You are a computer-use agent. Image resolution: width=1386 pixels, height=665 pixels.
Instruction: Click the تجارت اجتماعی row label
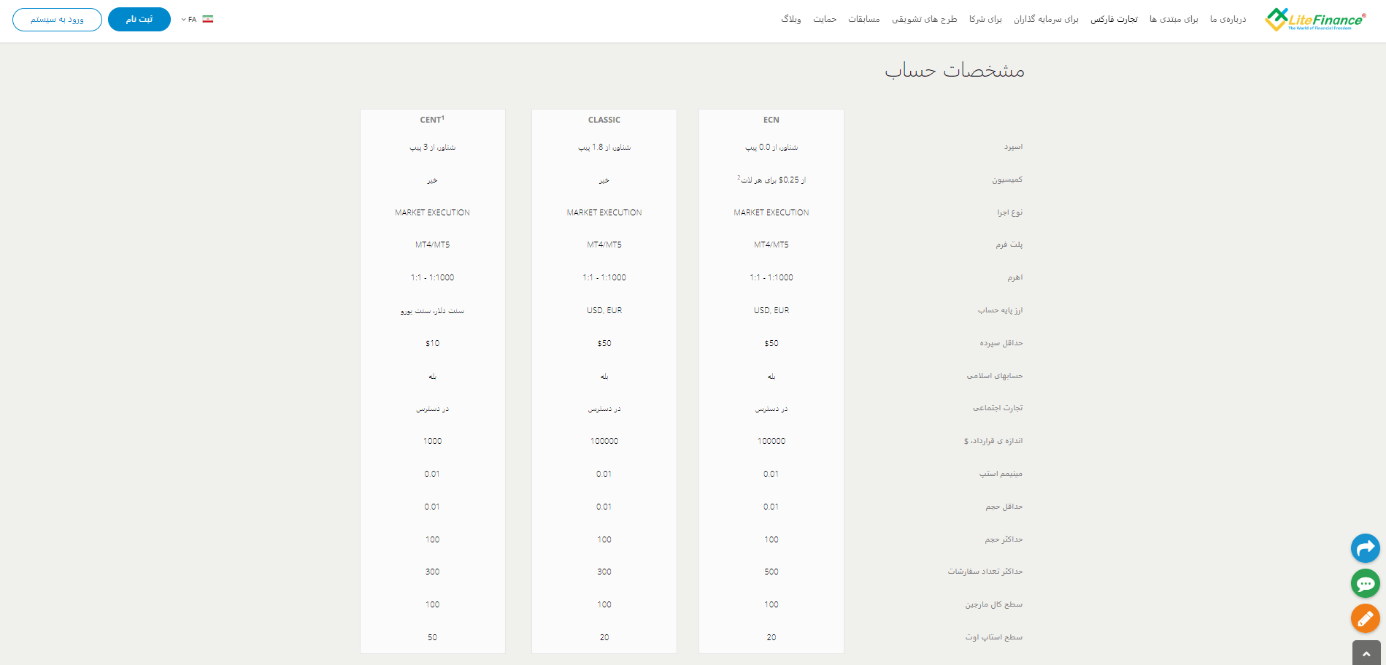click(998, 408)
